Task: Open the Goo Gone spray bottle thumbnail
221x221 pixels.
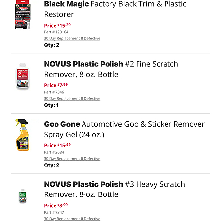Action: [x=23, y=135]
